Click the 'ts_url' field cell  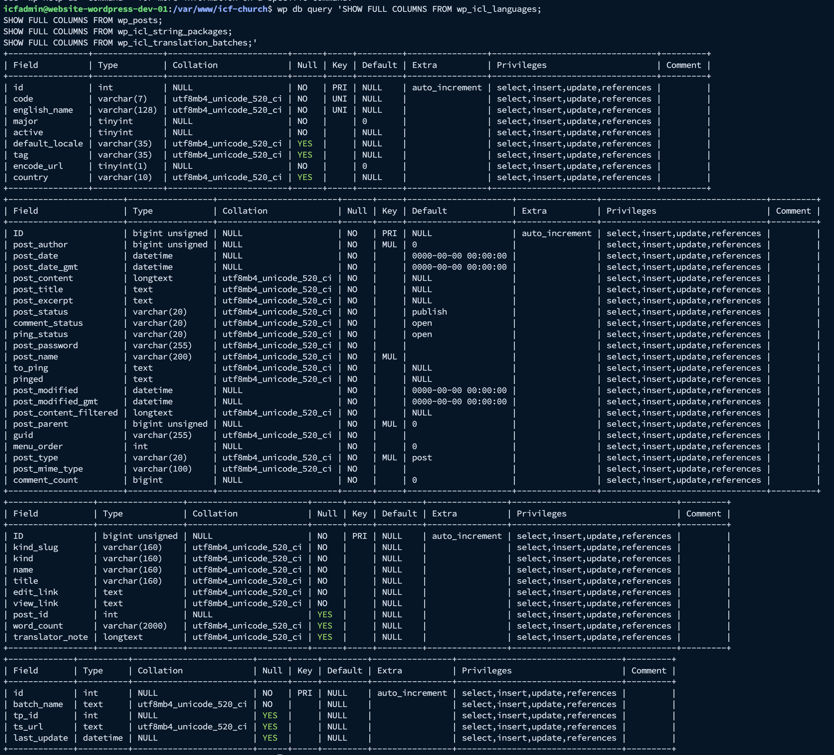[x=28, y=726]
